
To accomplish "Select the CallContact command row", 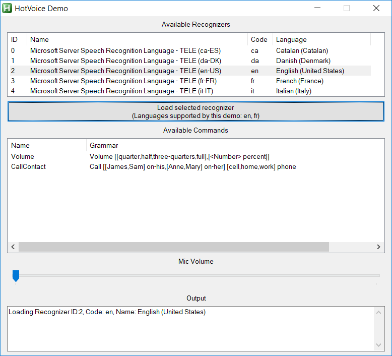I will coord(196,166).
